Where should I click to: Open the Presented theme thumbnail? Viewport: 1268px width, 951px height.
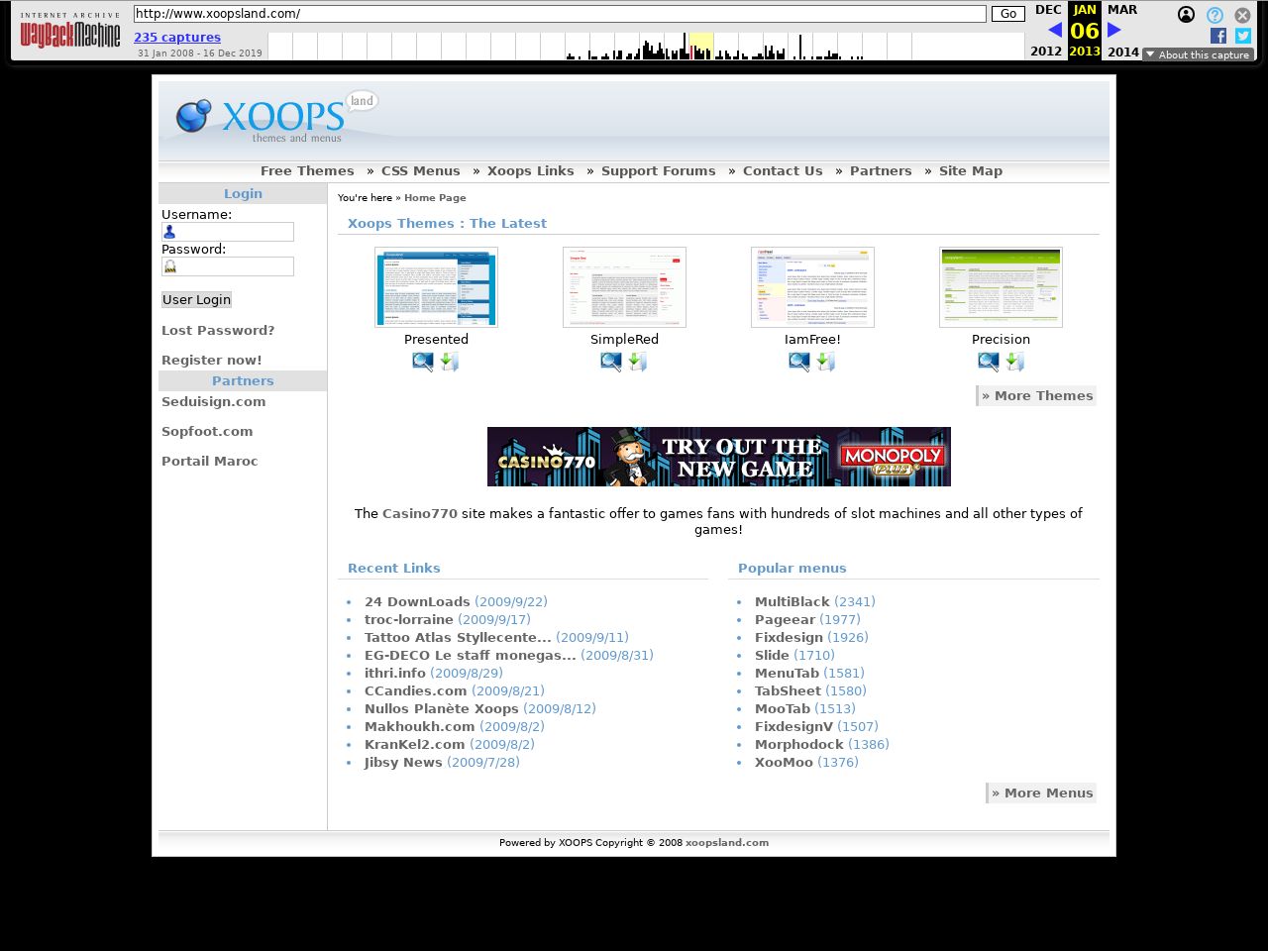pos(436,287)
